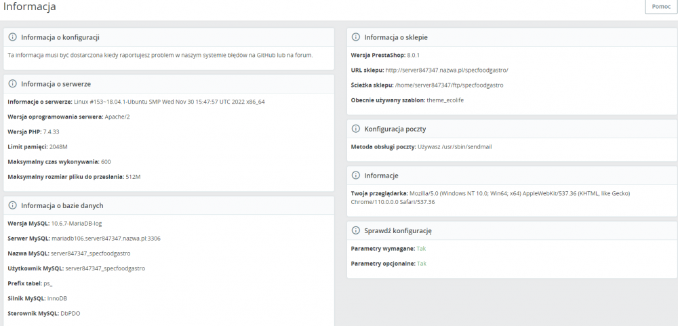This screenshot has height=326, width=678.
Task: Click the Tak value for Parametry wymagane
Action: (x=421, y=249)
